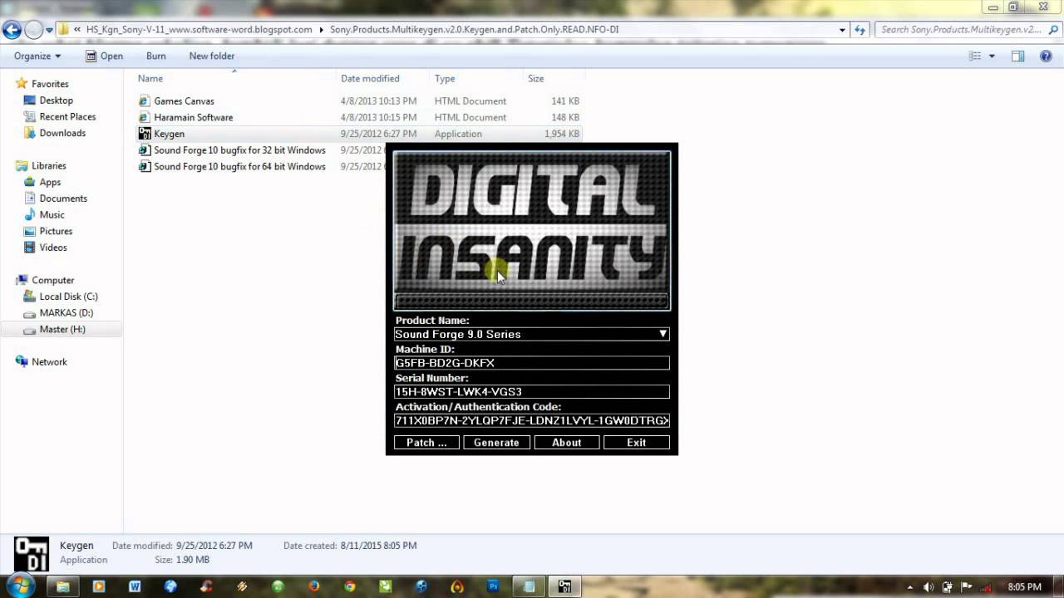Open the Apps library

click(x=50, y=182)
